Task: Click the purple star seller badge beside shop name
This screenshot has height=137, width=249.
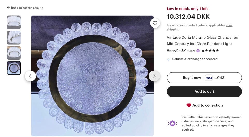Action: click(x=198, y=51)
